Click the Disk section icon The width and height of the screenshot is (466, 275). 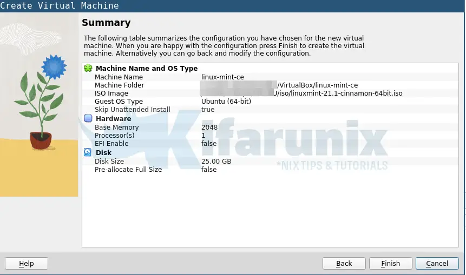[88, 152]
